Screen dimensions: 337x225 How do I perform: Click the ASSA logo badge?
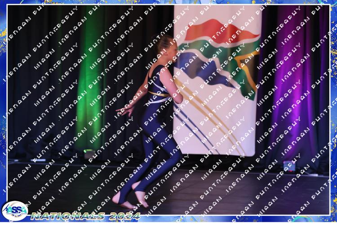(x=15, y=211)
